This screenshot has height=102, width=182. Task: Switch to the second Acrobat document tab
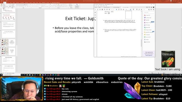tap(116, 7)
